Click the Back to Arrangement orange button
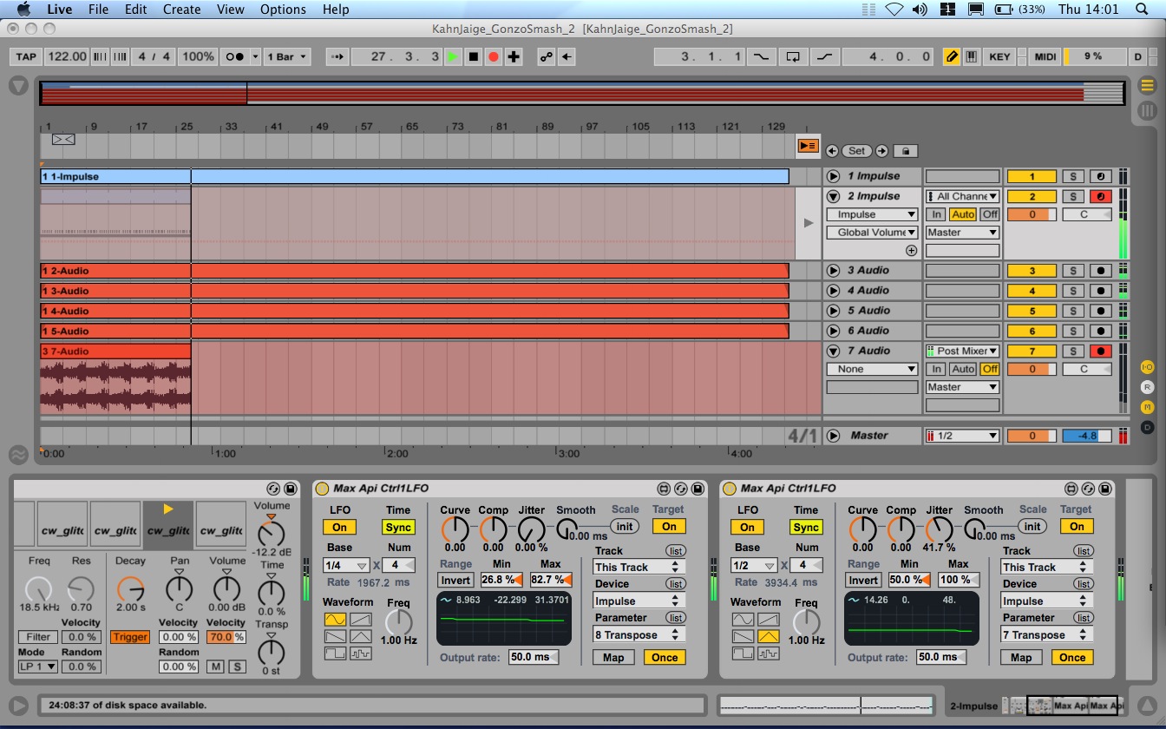The image size is (1166, 729). coord(808,146)
